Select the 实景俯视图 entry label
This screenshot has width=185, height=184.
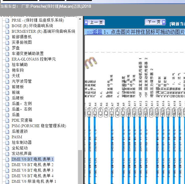pos(22,43)
